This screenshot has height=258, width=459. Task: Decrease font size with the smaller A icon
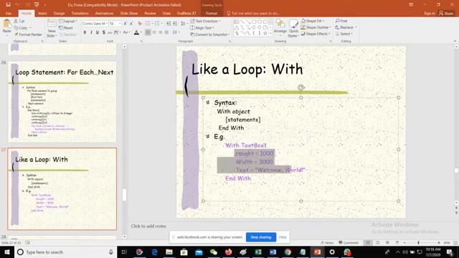point(131,24)
